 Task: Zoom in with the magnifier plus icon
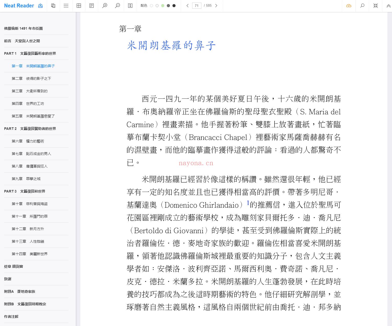click(105, 6)
